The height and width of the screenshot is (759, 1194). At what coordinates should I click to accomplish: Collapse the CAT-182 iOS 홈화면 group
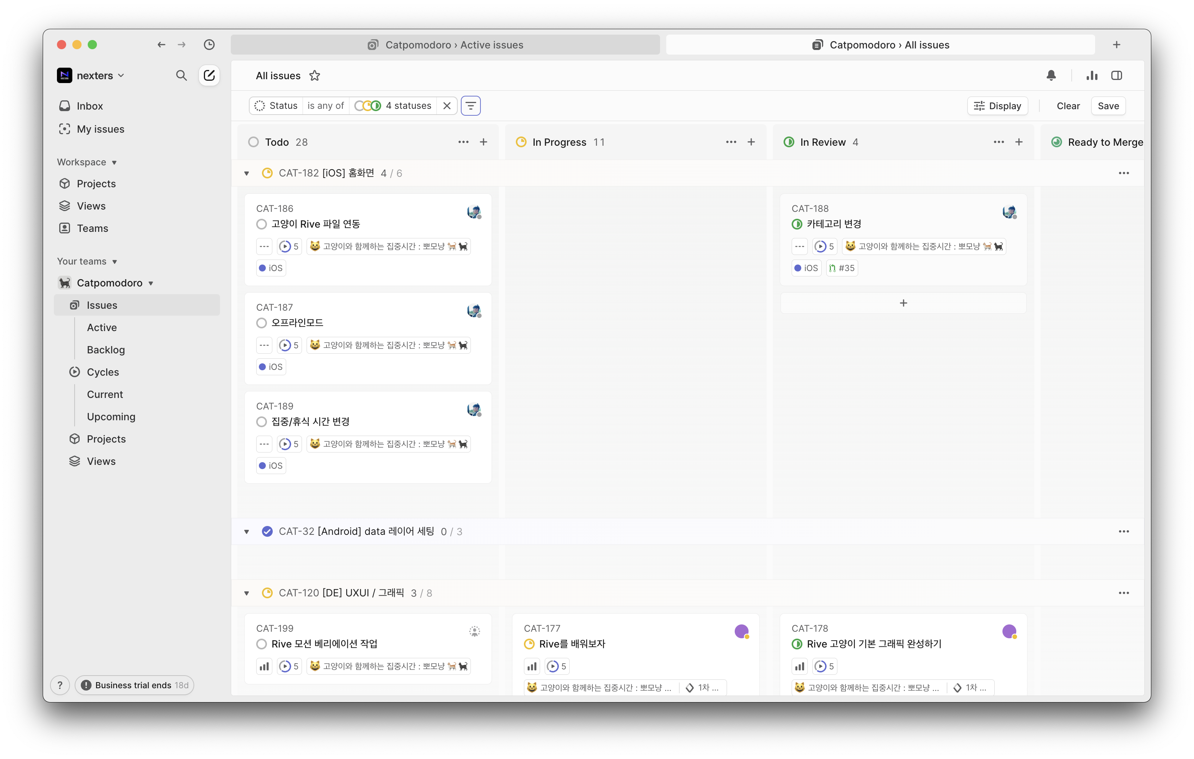pyautogui.click(x=247, y=173)
